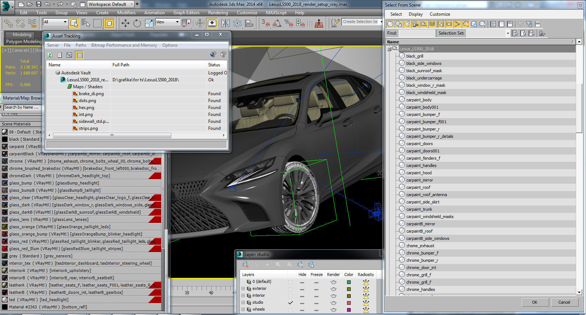Click the Mirror tool icon
The image size is (586, 315).
225,23
